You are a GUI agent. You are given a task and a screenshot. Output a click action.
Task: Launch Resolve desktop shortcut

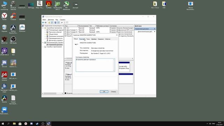[x=4, y=99]
